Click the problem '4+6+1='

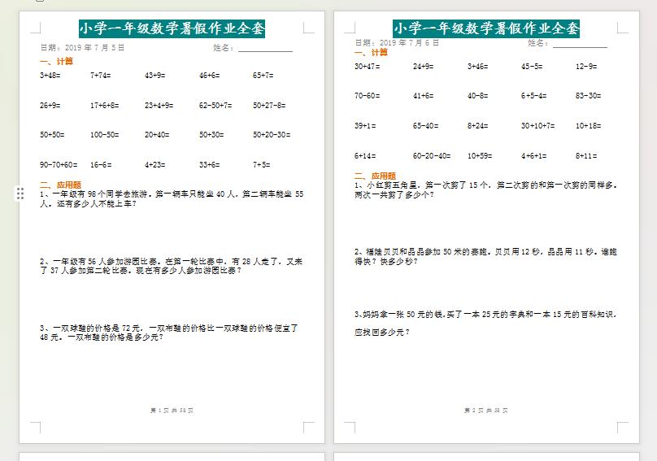[x=533, y=156]
